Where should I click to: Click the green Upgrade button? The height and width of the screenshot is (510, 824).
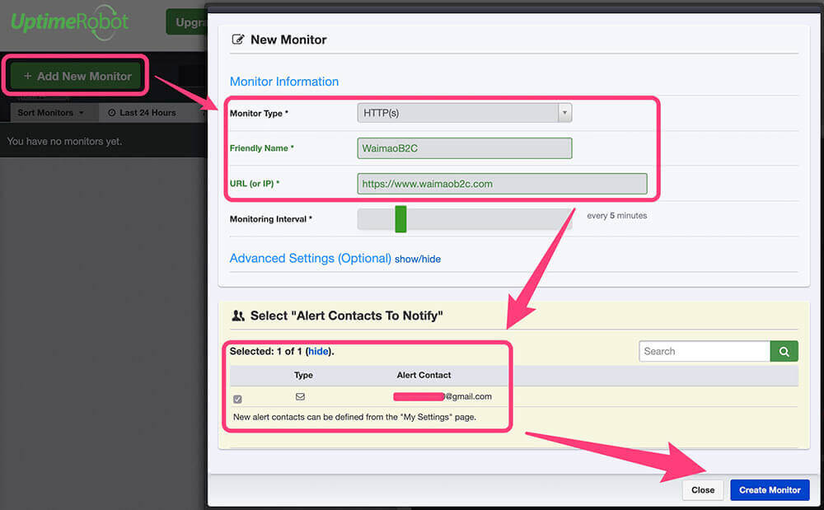[x=186, y=22]
